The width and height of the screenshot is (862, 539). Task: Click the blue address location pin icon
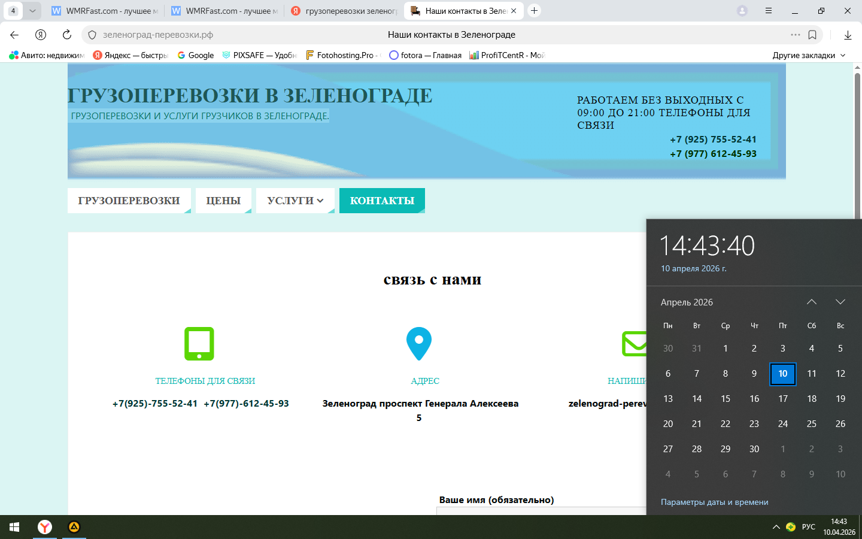point(419,343)
